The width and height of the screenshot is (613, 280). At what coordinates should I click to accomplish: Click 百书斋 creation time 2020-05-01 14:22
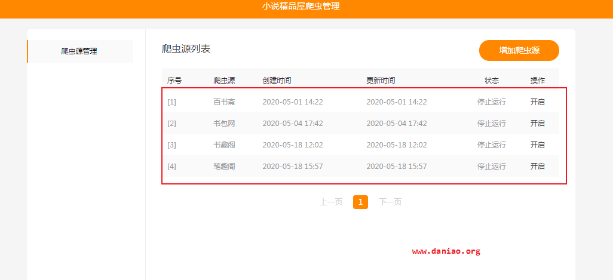click(292, 102)
